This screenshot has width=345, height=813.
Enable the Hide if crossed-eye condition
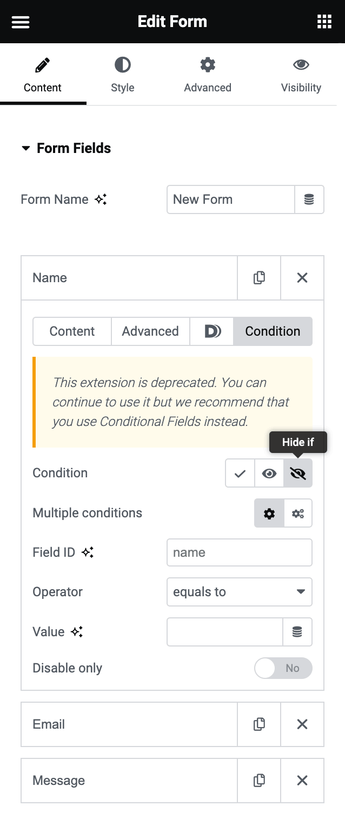tap(298, 473)
